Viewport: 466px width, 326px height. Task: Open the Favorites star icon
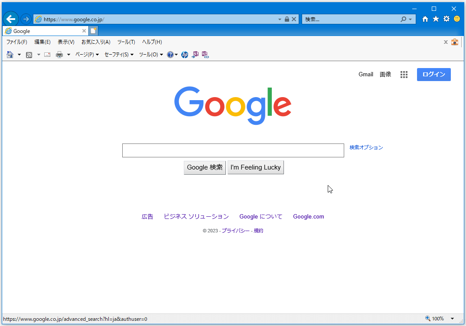point(436,19)
